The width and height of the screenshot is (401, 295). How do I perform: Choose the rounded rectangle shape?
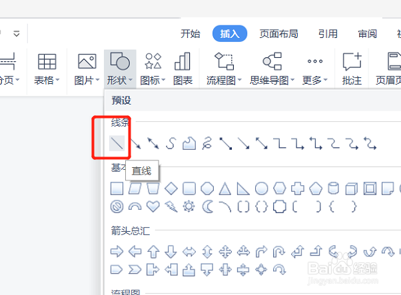pos(189,188)
